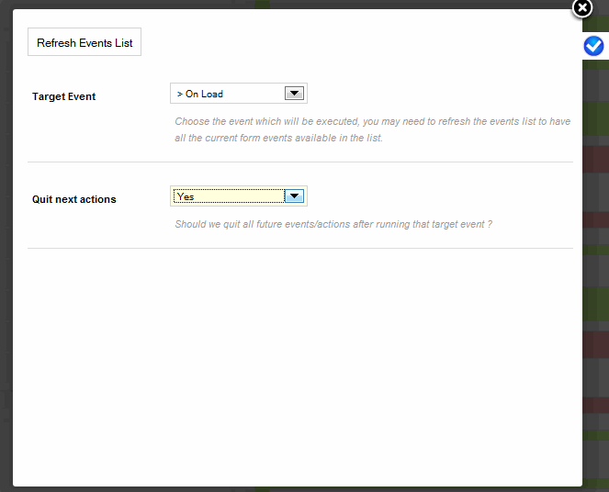Click the empty white area of the dialog
Screen dimensions: 609x492
[x=298, y=364]
